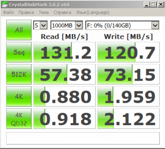Click the 512K write result 73.15
165x149 pixels.
point(128,74)
